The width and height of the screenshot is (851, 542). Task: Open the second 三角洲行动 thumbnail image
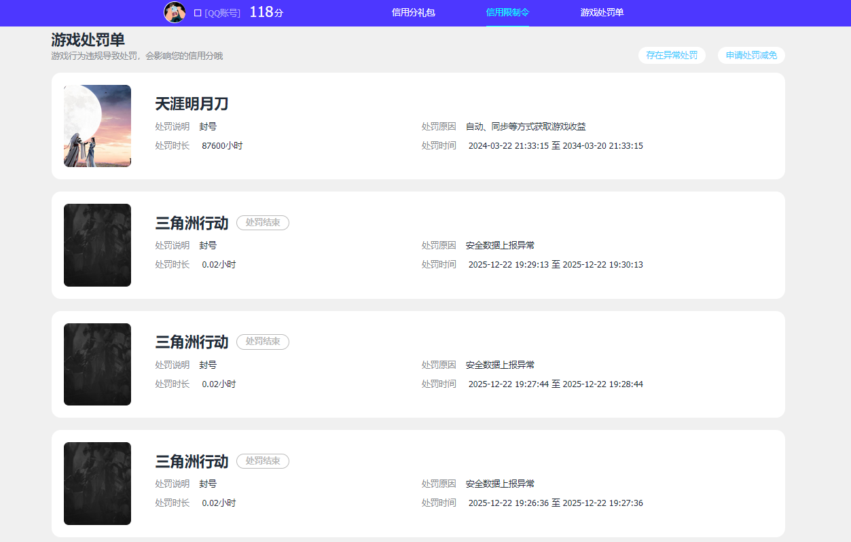click(97, 364)
